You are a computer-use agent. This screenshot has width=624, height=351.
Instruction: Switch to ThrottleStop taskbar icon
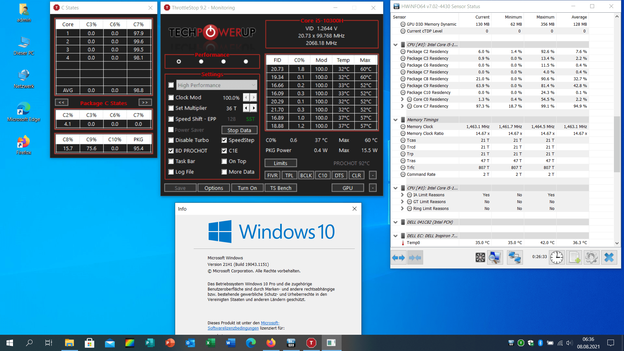[x=311, y=343]
